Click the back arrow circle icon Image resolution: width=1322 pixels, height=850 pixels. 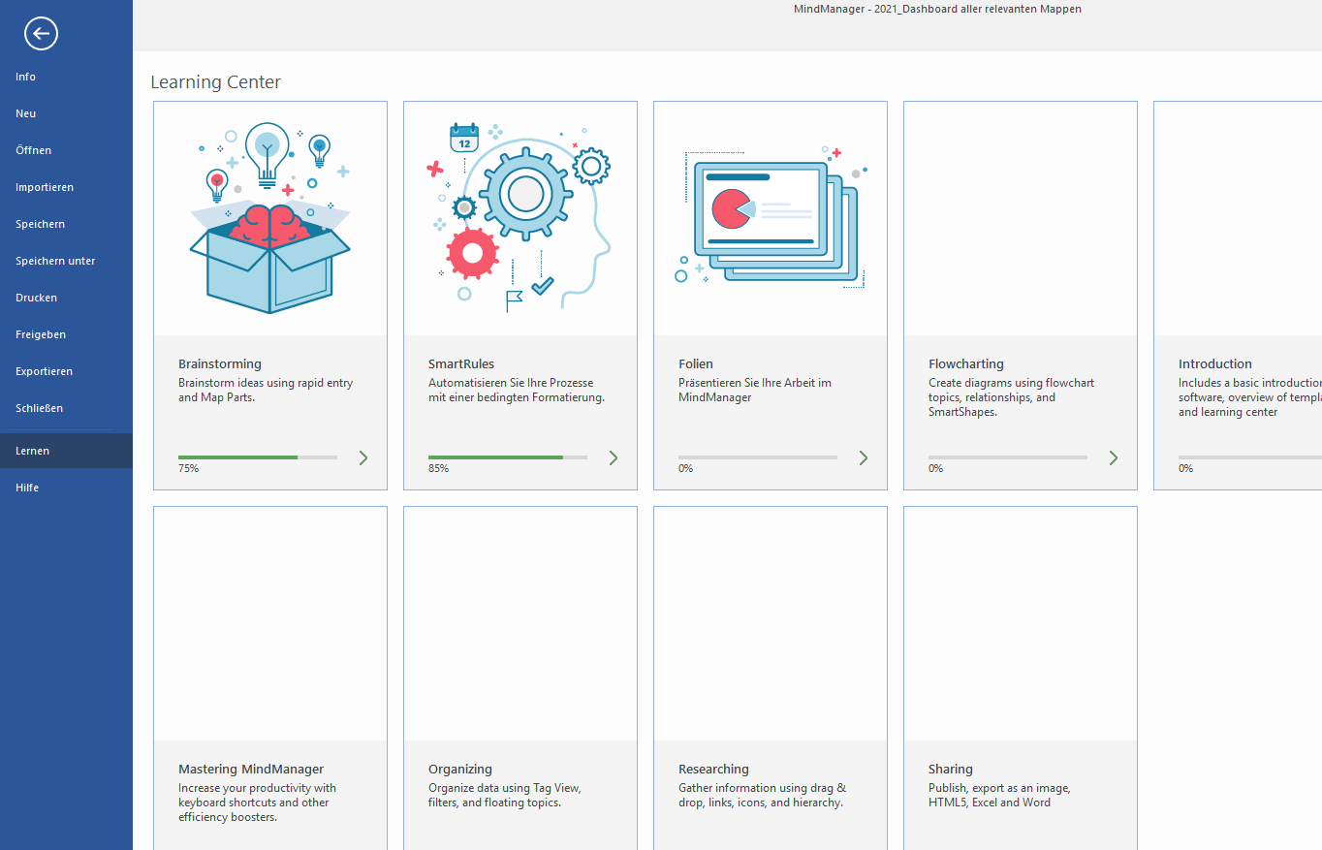coord(41,34)
